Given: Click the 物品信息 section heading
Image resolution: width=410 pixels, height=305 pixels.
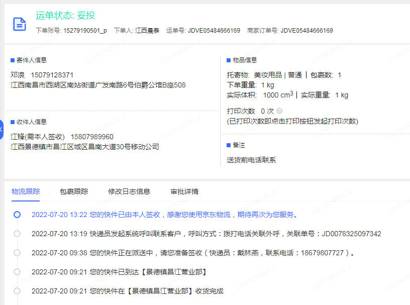Looking at the screenshot, I should click(x=245, y=60).
